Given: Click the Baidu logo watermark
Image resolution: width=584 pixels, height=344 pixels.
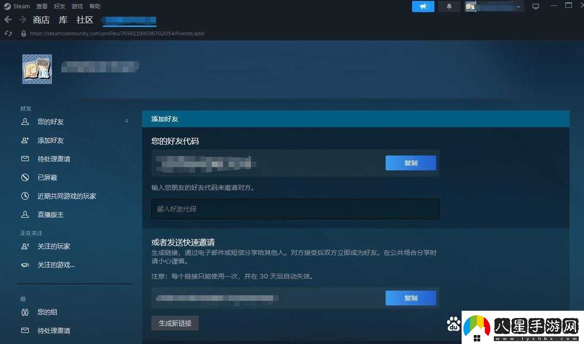Looking at the screenshot, I should 453,323.
